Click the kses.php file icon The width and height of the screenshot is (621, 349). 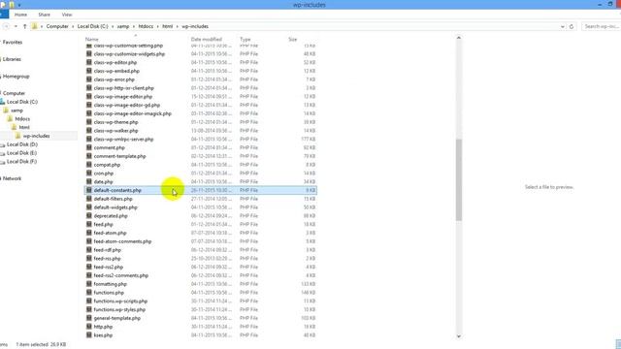pyautogui.click(x=89, y=335)
